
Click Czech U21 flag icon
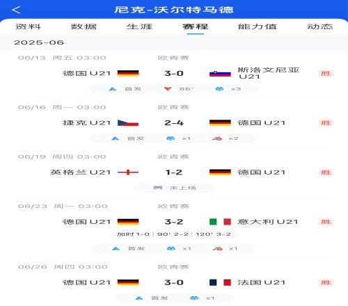point(128,123)
